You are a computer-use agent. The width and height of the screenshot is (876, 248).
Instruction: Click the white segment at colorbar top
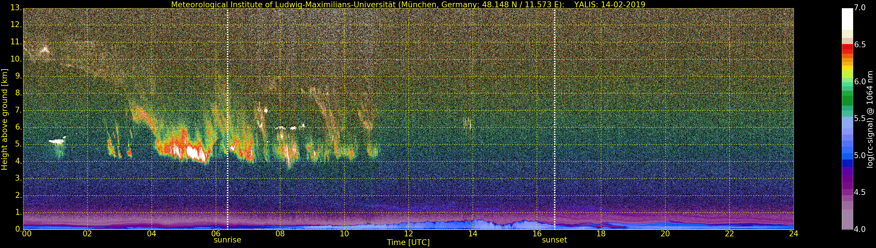pyautogui.click(x=847, y=19)
